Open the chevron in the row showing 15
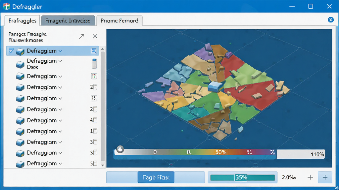The height and width of the screenshot is (190, 339). pyautogui.click(x=60, y=98)
